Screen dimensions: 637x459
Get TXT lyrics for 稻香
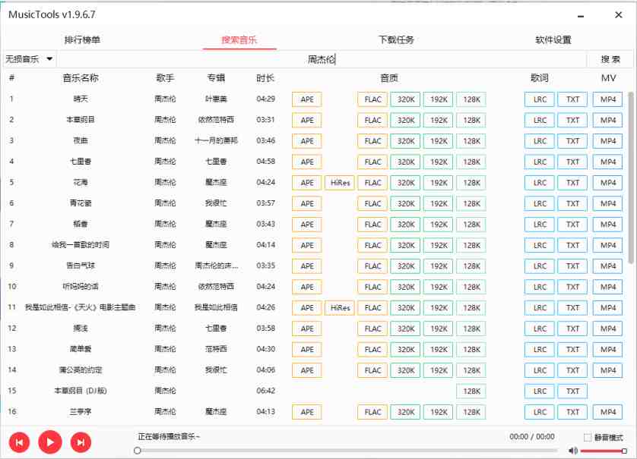click(572, 224)
